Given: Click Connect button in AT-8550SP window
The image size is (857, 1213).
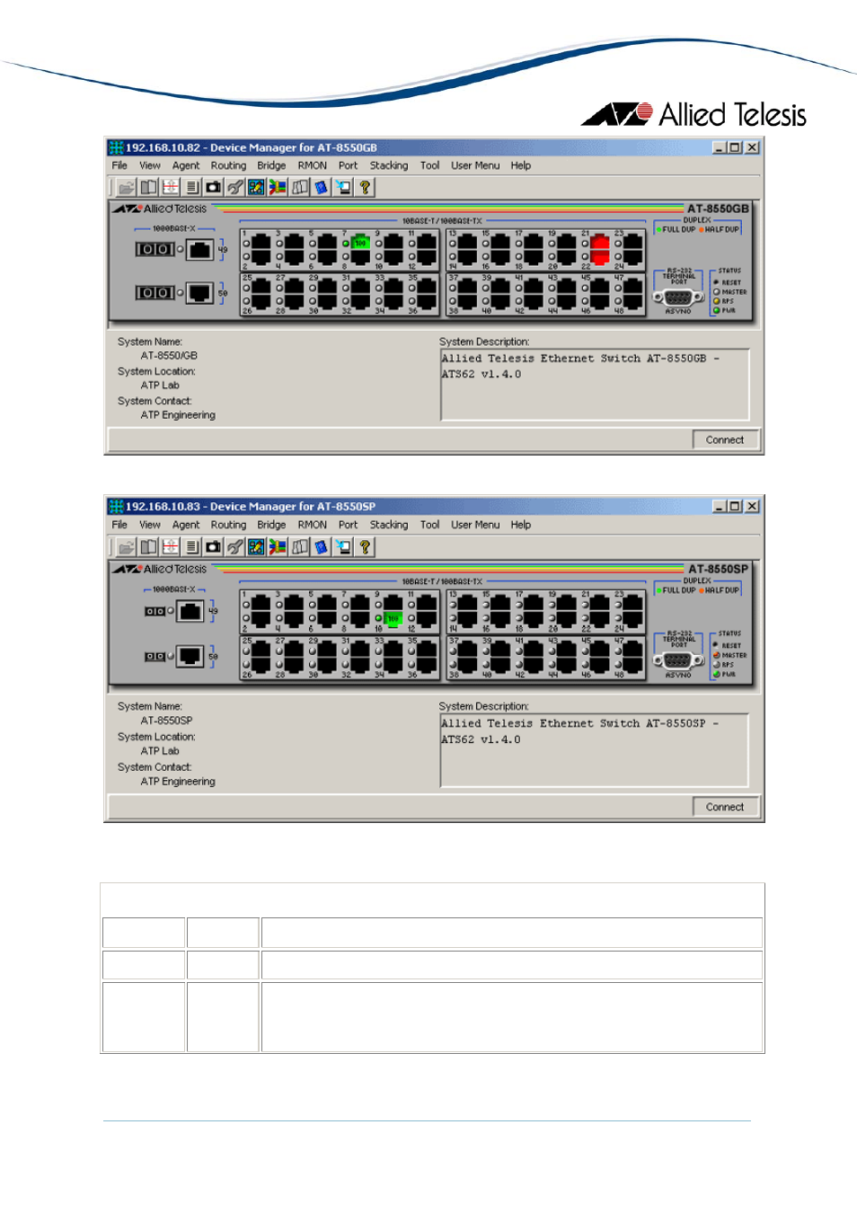Looking at the screenshot, I should [x=725, y=806].
